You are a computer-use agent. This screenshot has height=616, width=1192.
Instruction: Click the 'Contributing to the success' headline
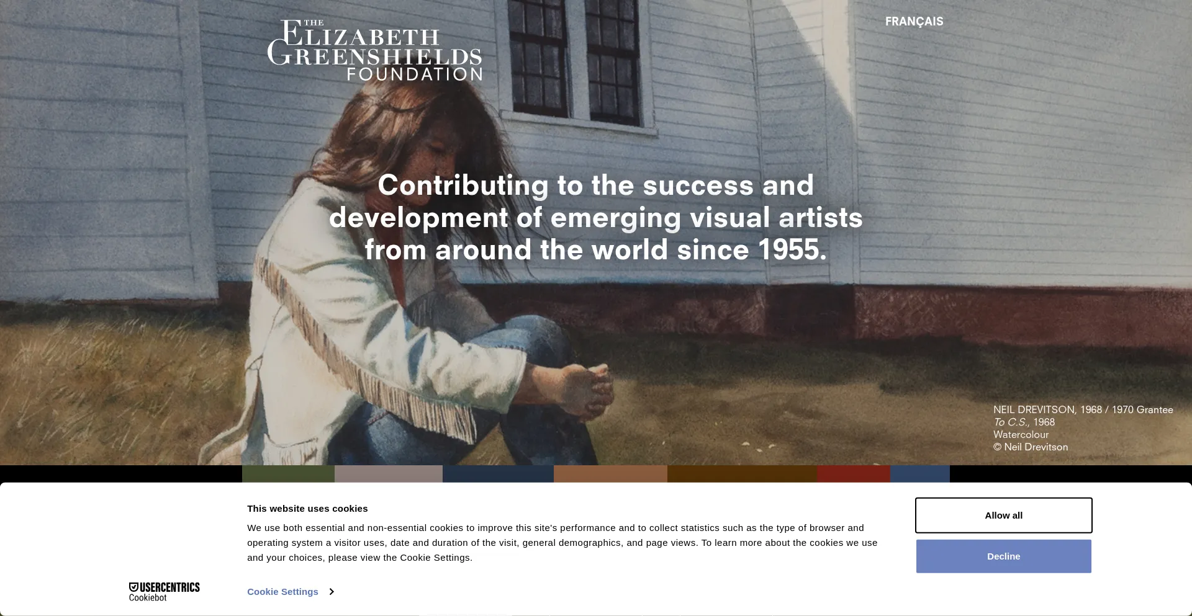(596, 218)
